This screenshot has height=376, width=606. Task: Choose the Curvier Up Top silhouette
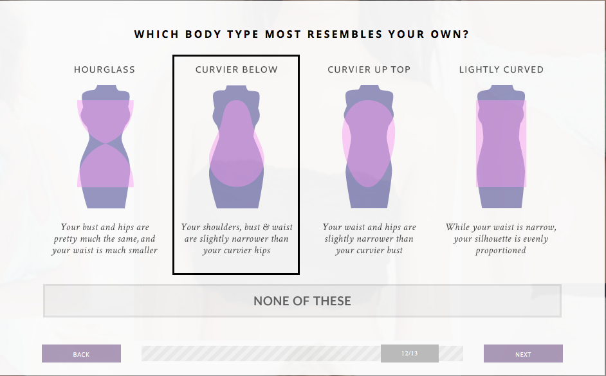click(x=369, y=146)
